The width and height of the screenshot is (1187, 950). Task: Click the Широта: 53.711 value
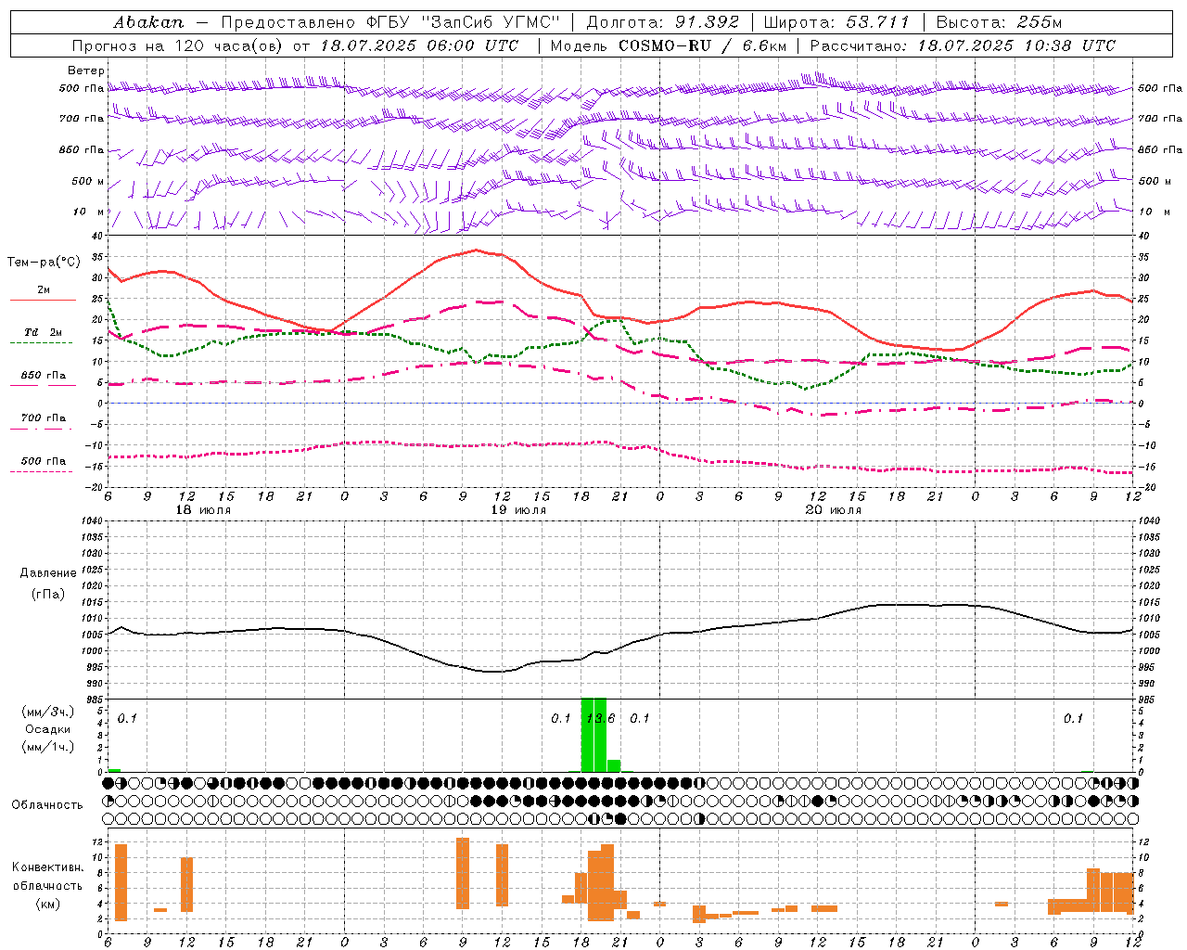click(x=836, y=22)
